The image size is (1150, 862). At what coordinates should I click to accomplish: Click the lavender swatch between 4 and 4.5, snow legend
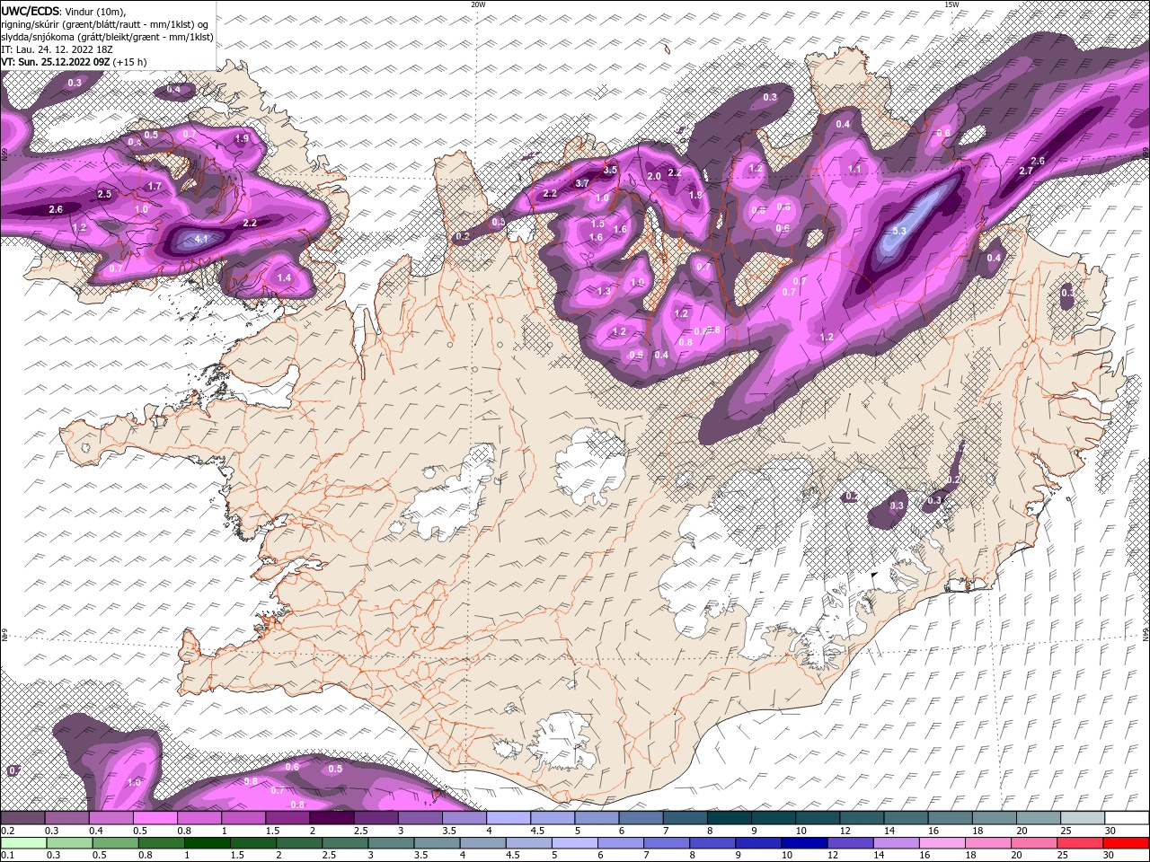(509, 818)
